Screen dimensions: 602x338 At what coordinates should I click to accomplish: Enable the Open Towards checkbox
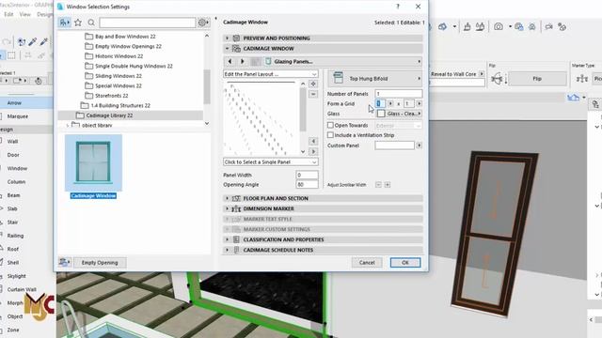[330, 125]
